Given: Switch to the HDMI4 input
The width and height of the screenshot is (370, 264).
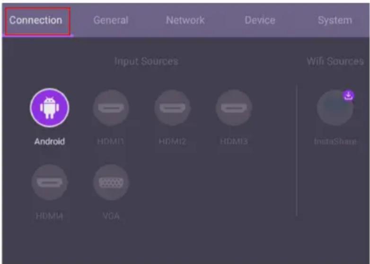Looking at the screenshot, I should point(50,182).
